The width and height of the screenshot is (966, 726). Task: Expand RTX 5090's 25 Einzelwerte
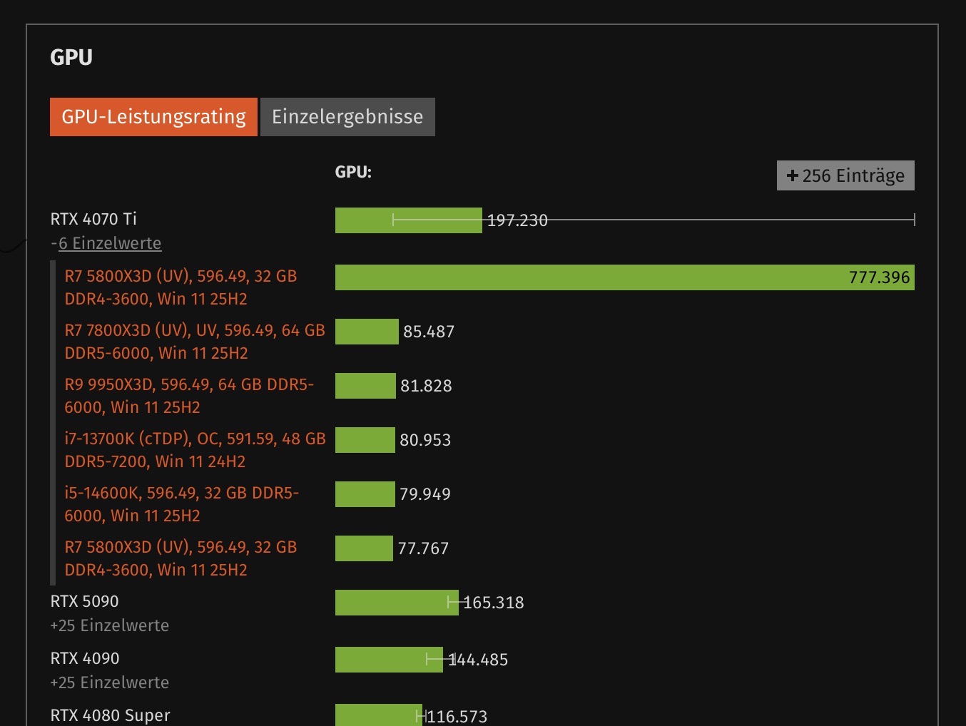110,625
